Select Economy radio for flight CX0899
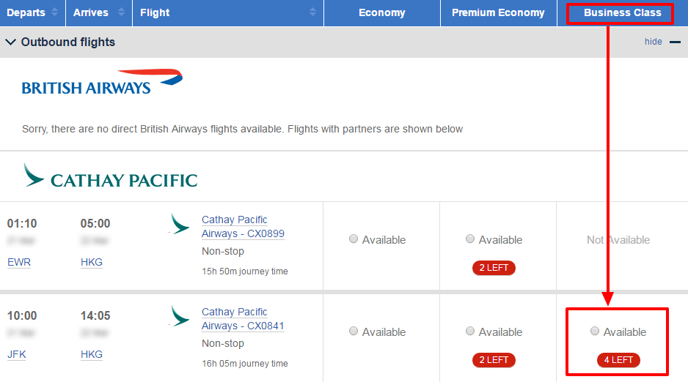Screen dimensions: 688x382 (354, 239)
